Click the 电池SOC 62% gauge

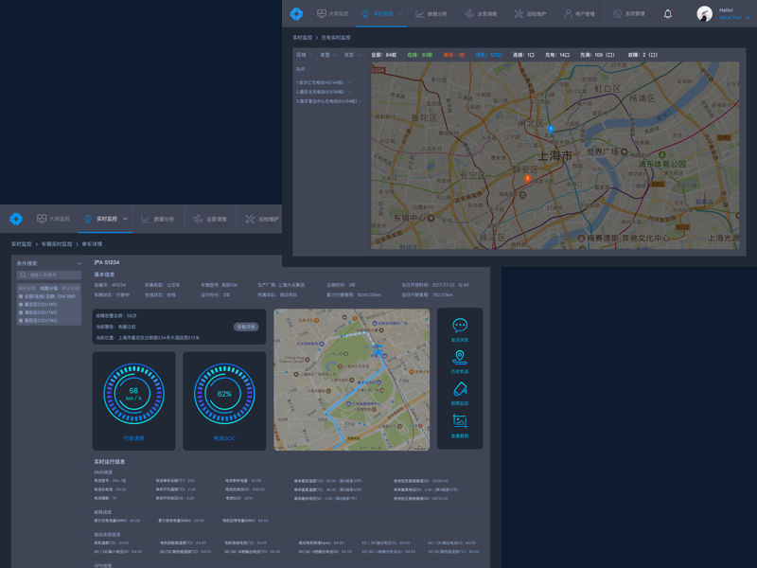(x=224, y=394)
